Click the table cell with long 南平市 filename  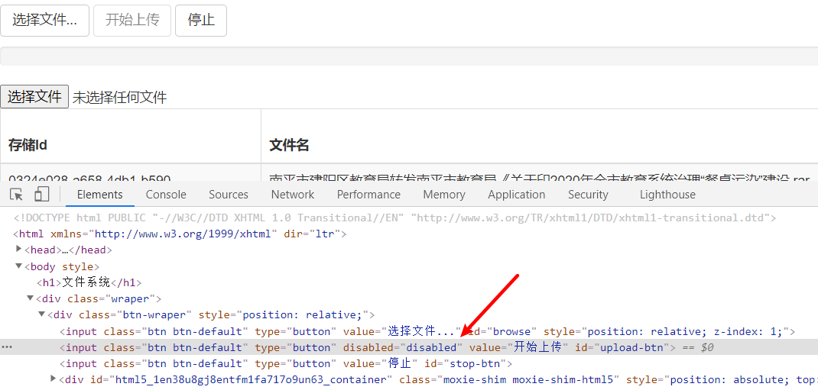tap(540, 173)
